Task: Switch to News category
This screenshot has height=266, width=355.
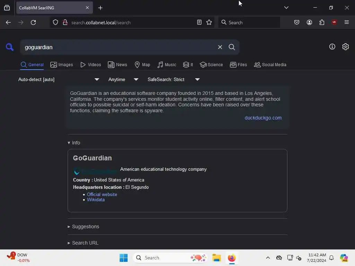Action: tap(117, 65)
